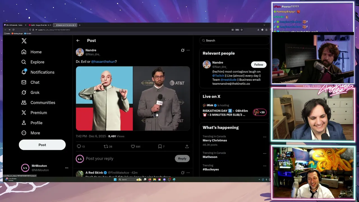
Task: Open browser downloads icon
Action: coord(258,30)
